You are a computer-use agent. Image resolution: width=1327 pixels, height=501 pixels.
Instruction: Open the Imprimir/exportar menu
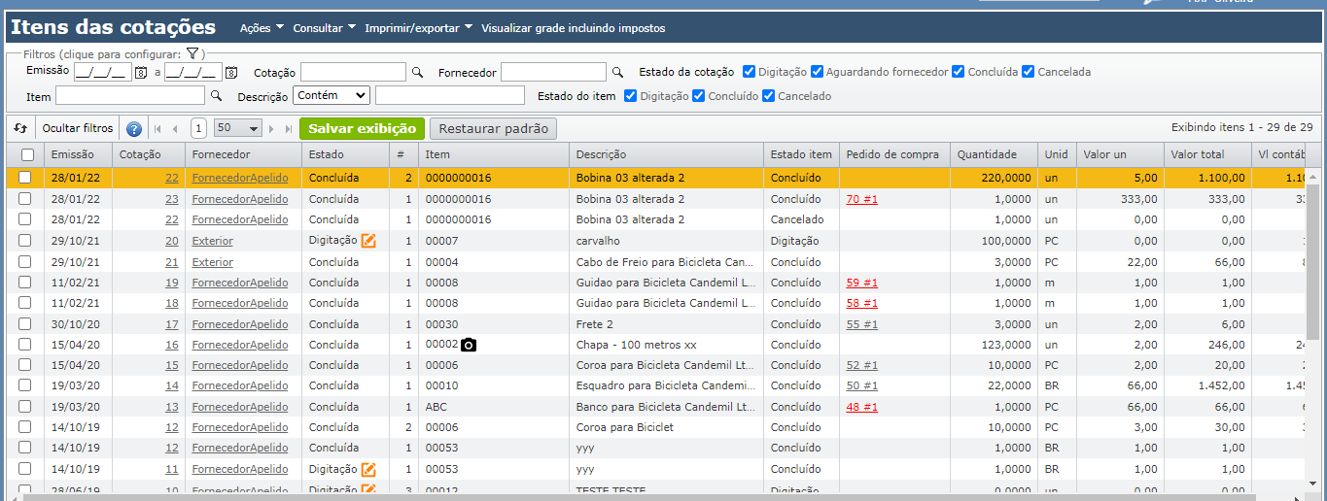418,28
